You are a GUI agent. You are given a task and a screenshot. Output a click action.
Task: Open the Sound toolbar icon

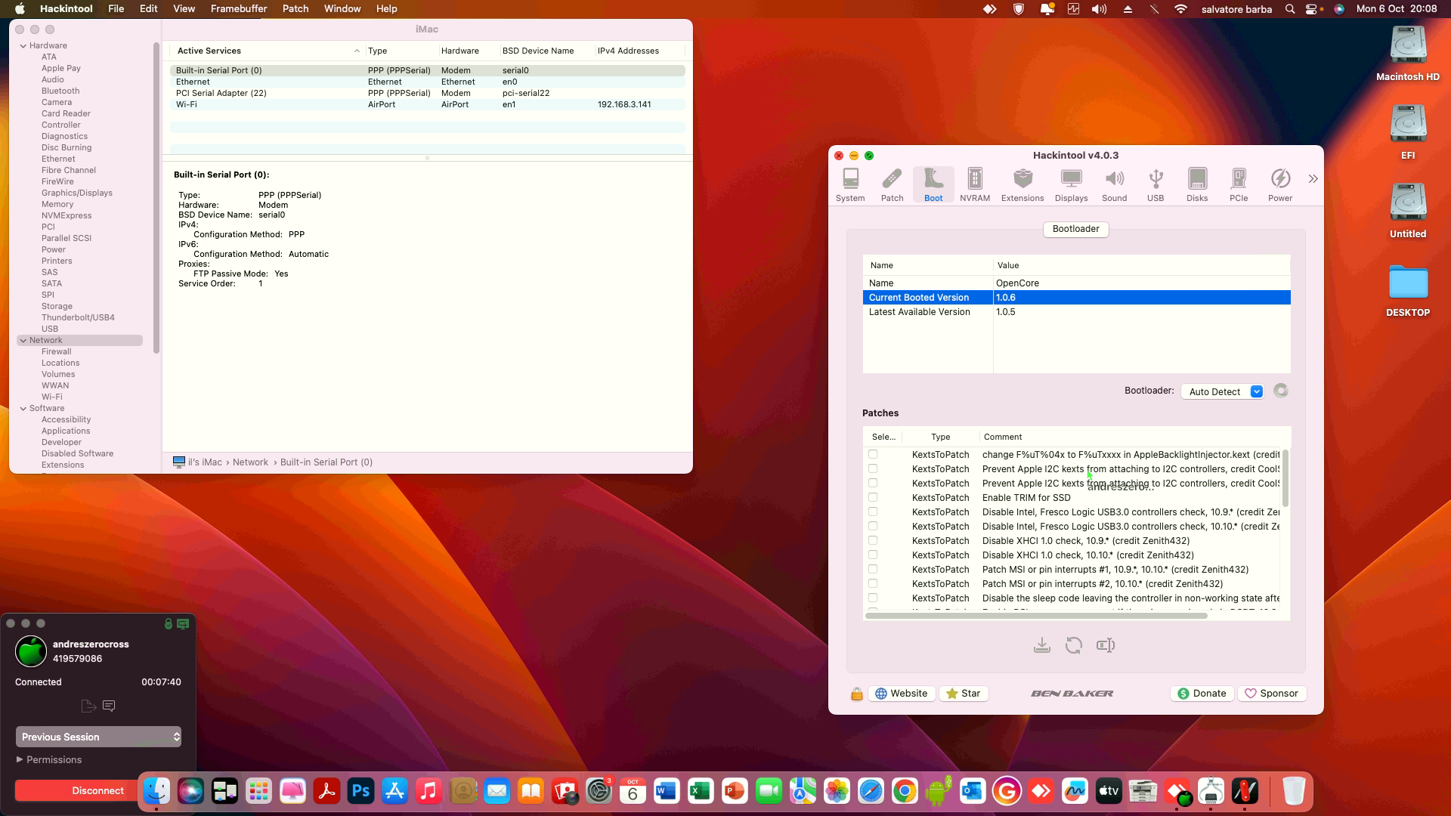click(x=1115, y=185)
